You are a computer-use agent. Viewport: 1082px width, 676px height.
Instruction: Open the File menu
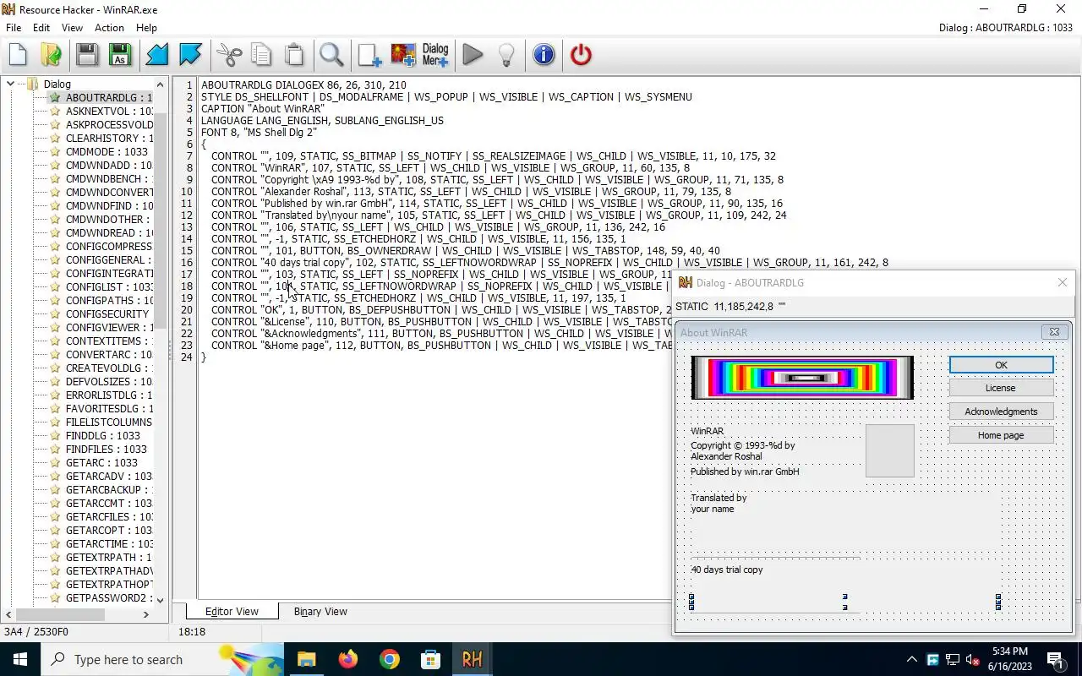coord(14,28)
